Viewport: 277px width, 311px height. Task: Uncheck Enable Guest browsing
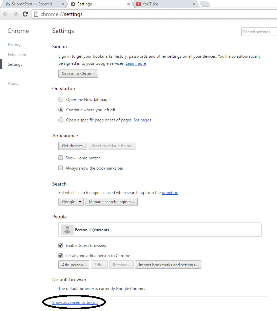(x=61, y=245)
